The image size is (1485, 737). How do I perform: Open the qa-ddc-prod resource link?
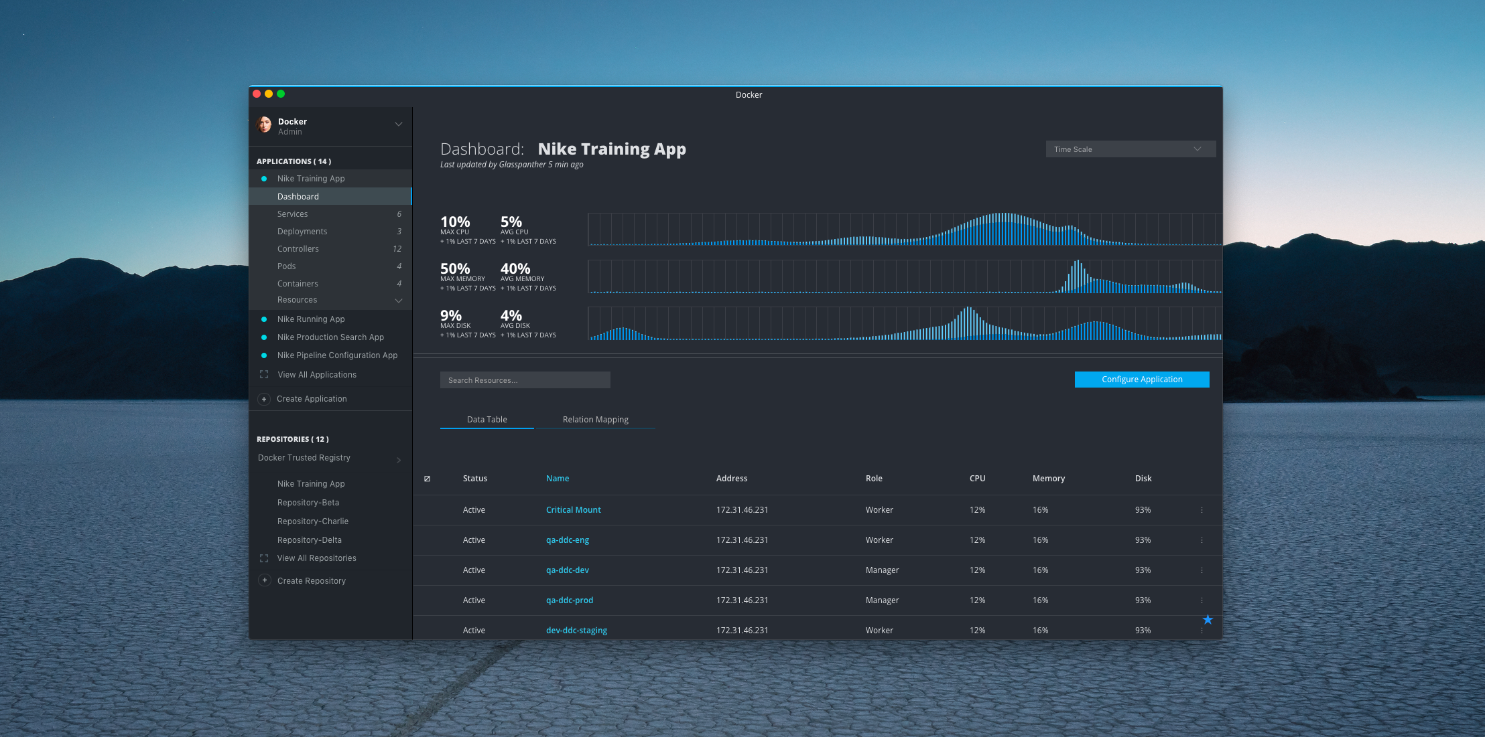(570, 600)
